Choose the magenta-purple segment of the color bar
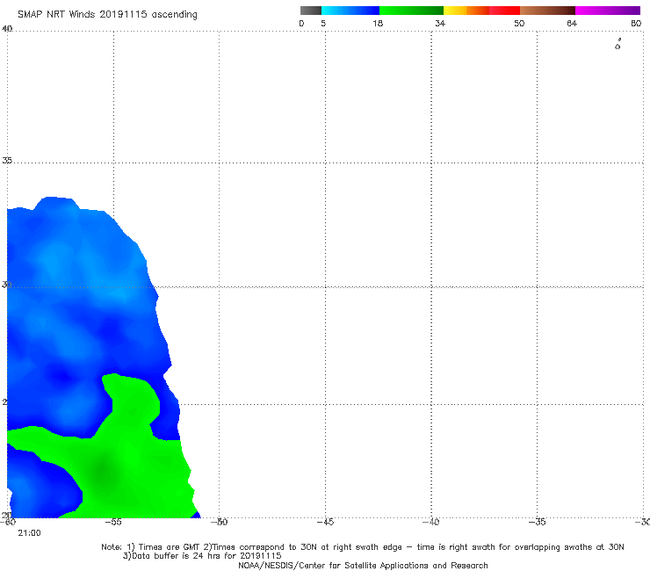650x571 pixels. coord(608,11)
